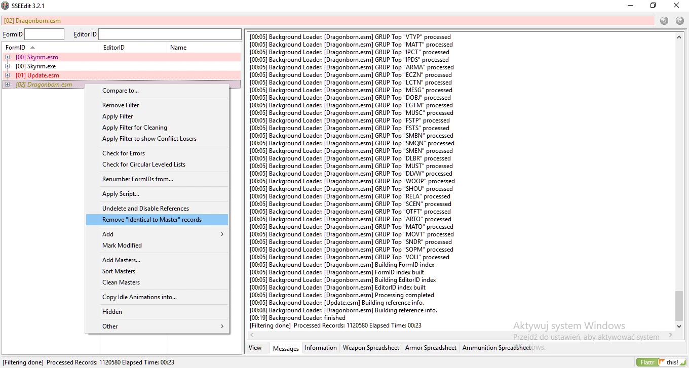Click the forward navigation arrow icon
This screenshot has height=368, width=689.
(x=679, y=21)
